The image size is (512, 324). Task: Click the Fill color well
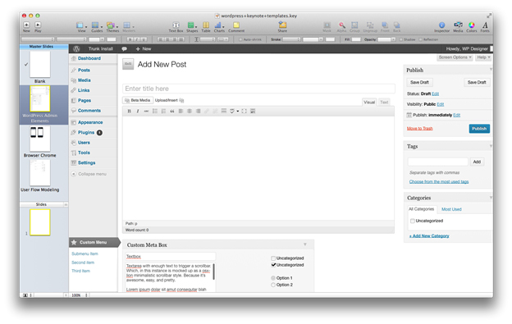pyautogui.click(x=356, y=39)
